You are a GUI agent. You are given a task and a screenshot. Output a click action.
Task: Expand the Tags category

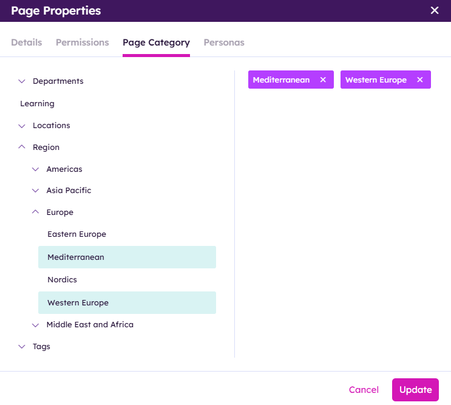tap(22, 347)
